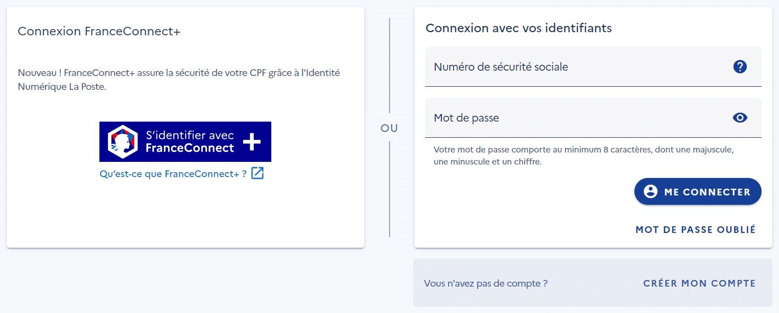Image resolution: width=779 pixels, height=313 pixels.
Task: Click the password requirements hint text
Action: pyautogui.click(x=583, y=156)
